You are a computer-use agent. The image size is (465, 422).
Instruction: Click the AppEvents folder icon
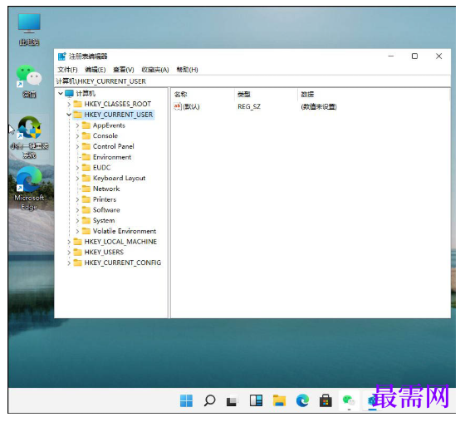pyautogui.click(x=86, y=125)
